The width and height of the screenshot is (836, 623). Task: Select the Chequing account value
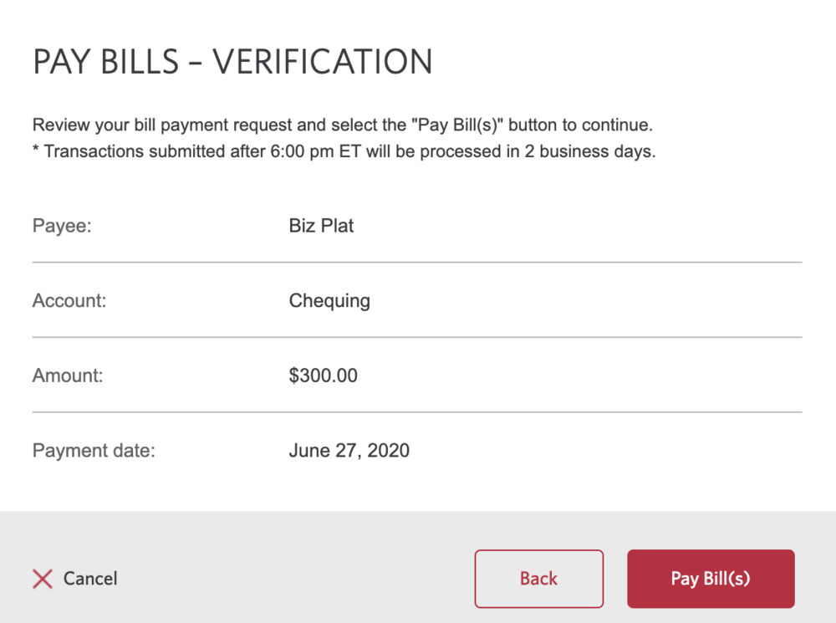[x=329, y=301]
